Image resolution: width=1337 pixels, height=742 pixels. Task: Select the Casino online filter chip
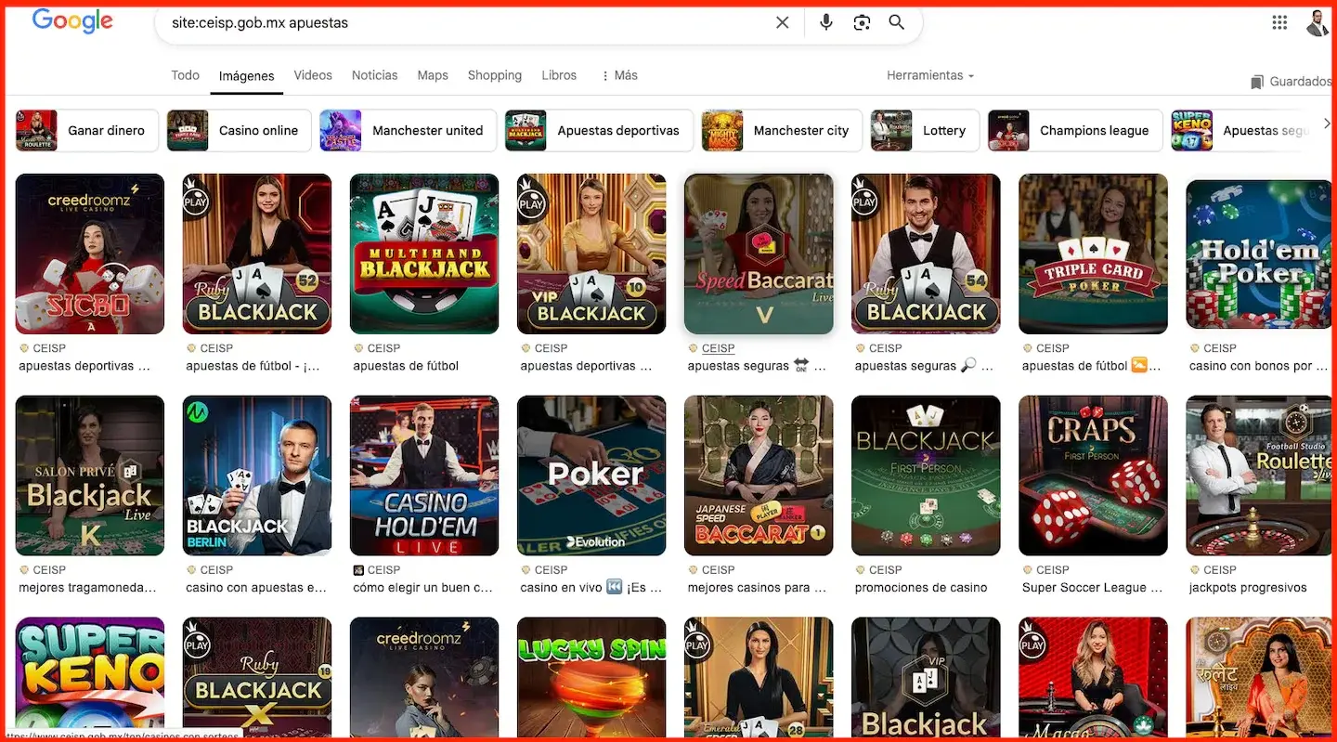click(259, 130)
